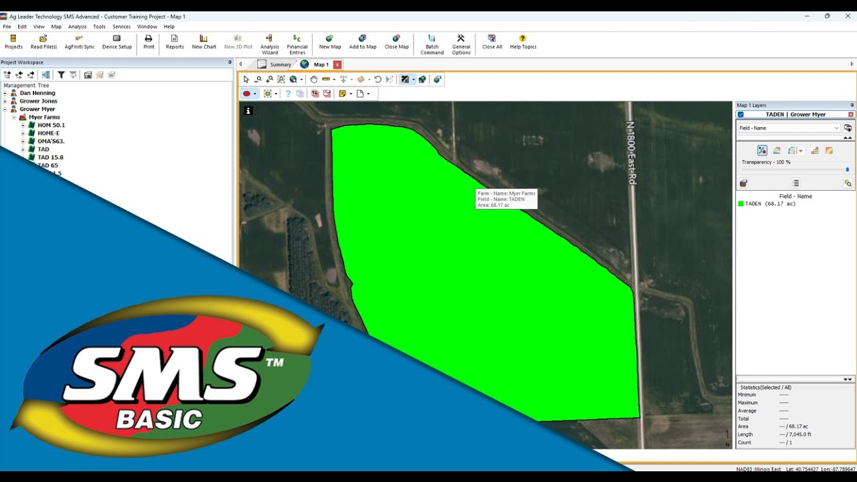Select the ruler measure tool
The height and width of the screenshot is (482, 857).
(x=326, y=79)
